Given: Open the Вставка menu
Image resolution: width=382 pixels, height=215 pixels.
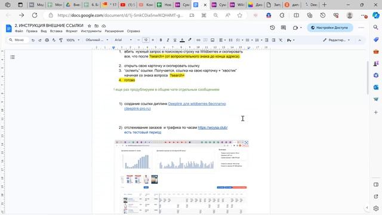Looking at the screenshot, I should click(56, 31).
